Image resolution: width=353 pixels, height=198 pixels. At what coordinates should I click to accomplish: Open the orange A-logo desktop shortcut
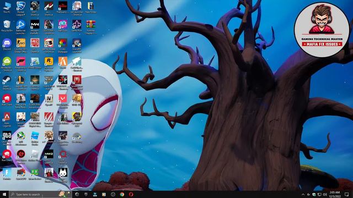[x=62, y=63]
